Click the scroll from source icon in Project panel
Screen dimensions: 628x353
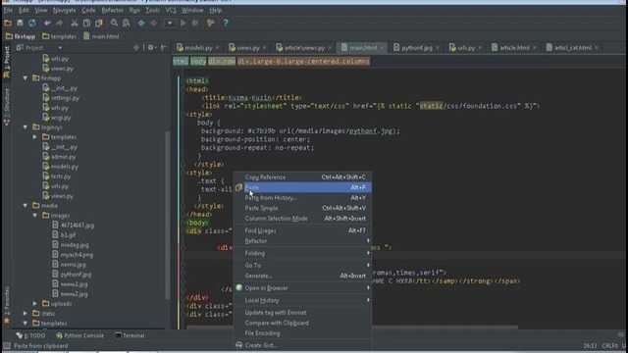(x=136, y=48)
